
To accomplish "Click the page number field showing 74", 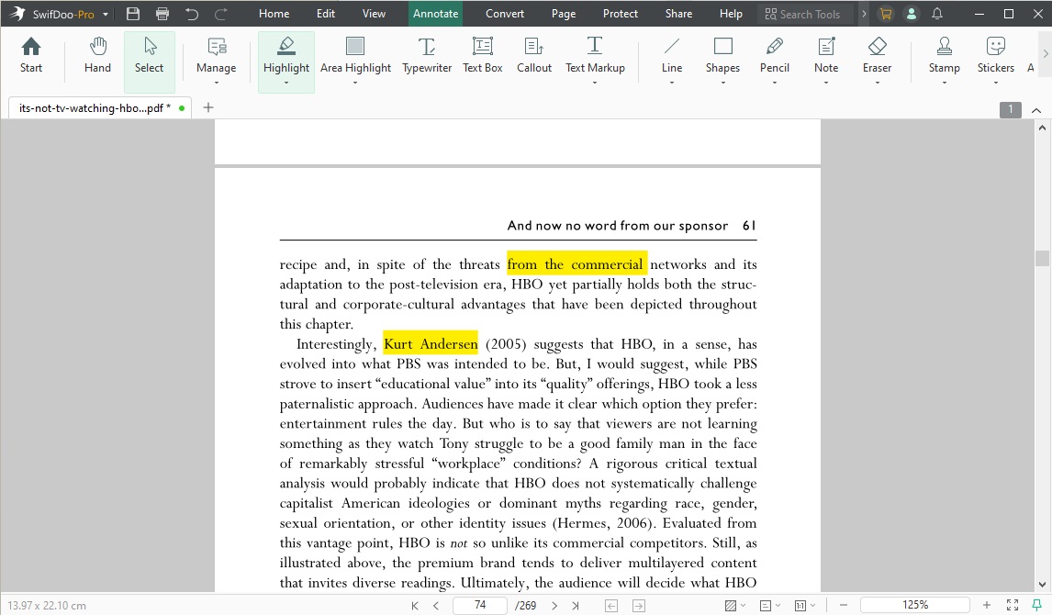I will tap(480, 605).
